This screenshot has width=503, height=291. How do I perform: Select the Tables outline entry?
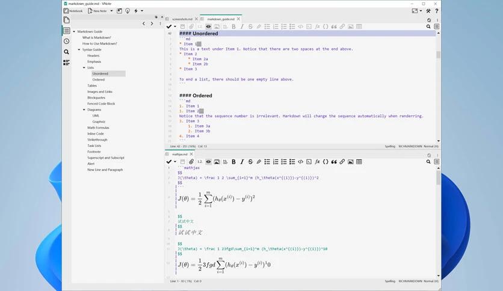click(x=92, y=85)
